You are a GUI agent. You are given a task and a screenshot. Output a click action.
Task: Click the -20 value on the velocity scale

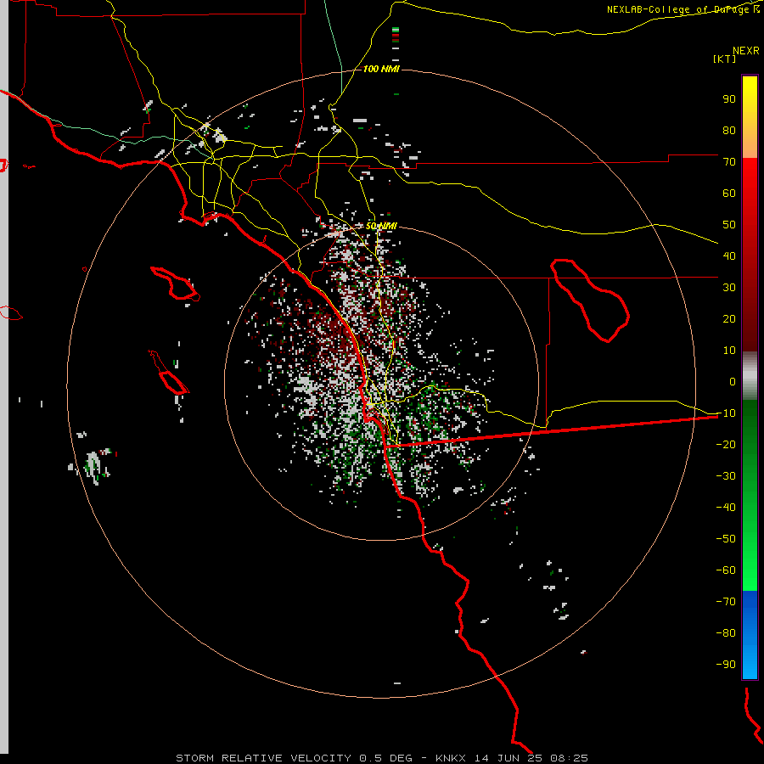[726, 445]
